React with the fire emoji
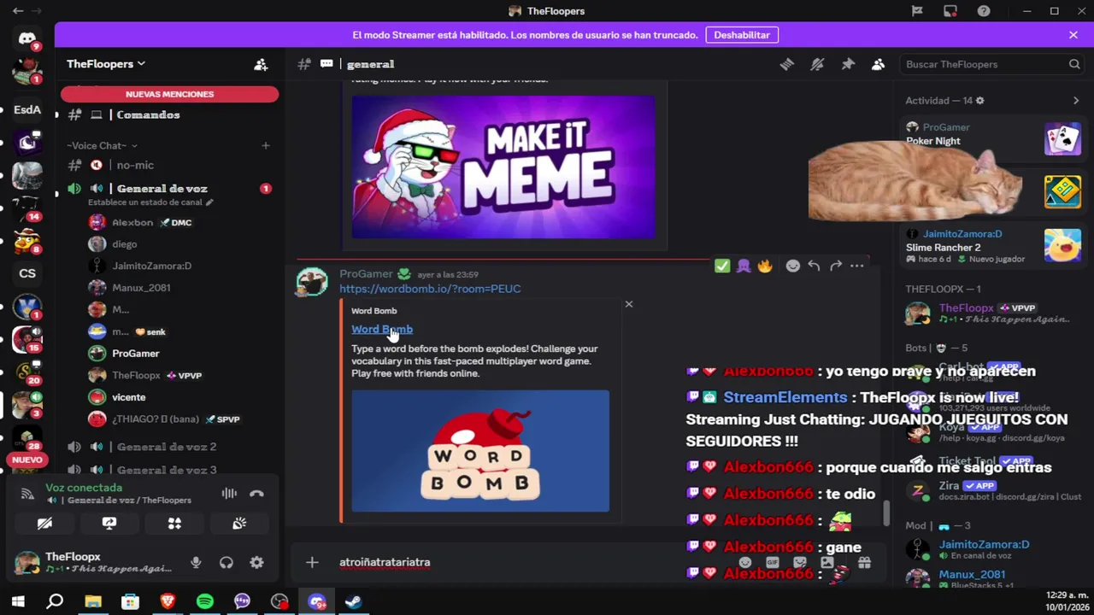The width and height of the screenshot is (1094, 615). [x=765, y=266]
